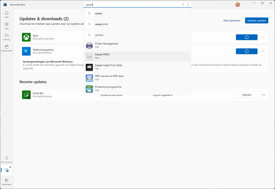
Task: Open the Game Bar with Openen button
Action: [246, 95]
